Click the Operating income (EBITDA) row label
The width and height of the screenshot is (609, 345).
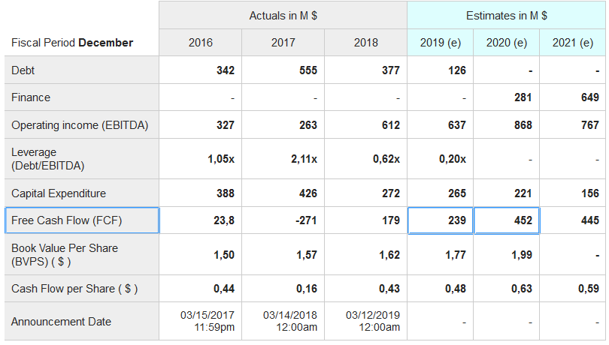click(x=80, y=125)
